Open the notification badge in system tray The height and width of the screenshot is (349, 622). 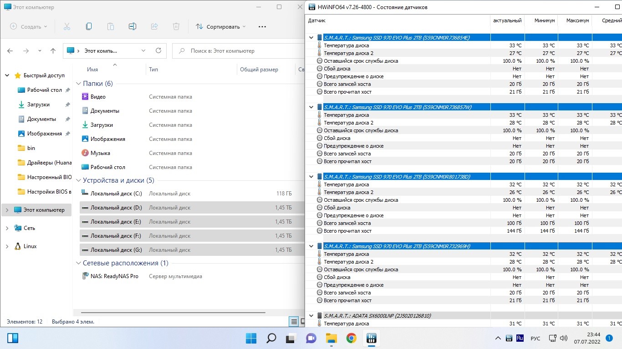tap(609, 338)
